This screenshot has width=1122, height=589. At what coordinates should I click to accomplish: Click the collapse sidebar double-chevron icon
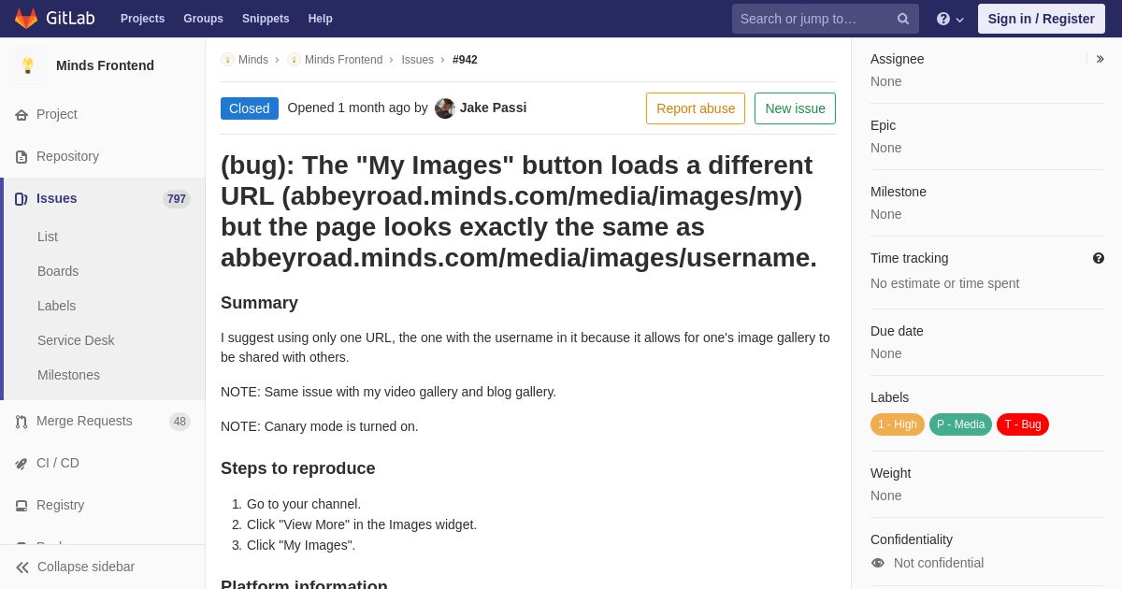(x=22, y=567)
